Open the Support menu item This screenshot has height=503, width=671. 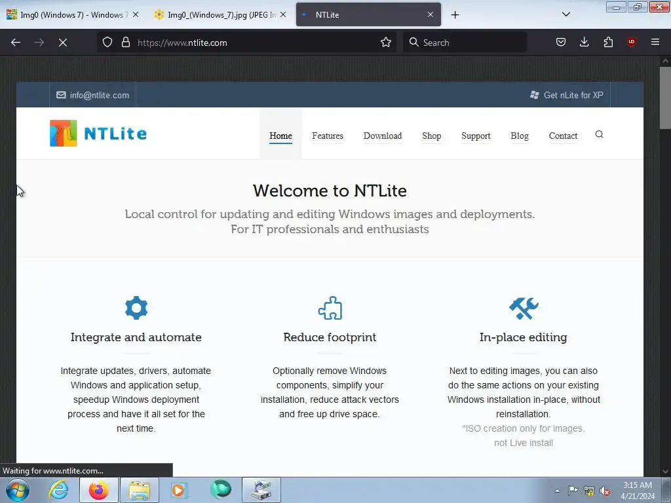point(476,136)
